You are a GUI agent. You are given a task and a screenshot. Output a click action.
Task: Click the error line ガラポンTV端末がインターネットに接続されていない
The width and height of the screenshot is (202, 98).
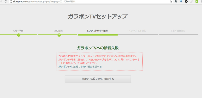[97, 56]
